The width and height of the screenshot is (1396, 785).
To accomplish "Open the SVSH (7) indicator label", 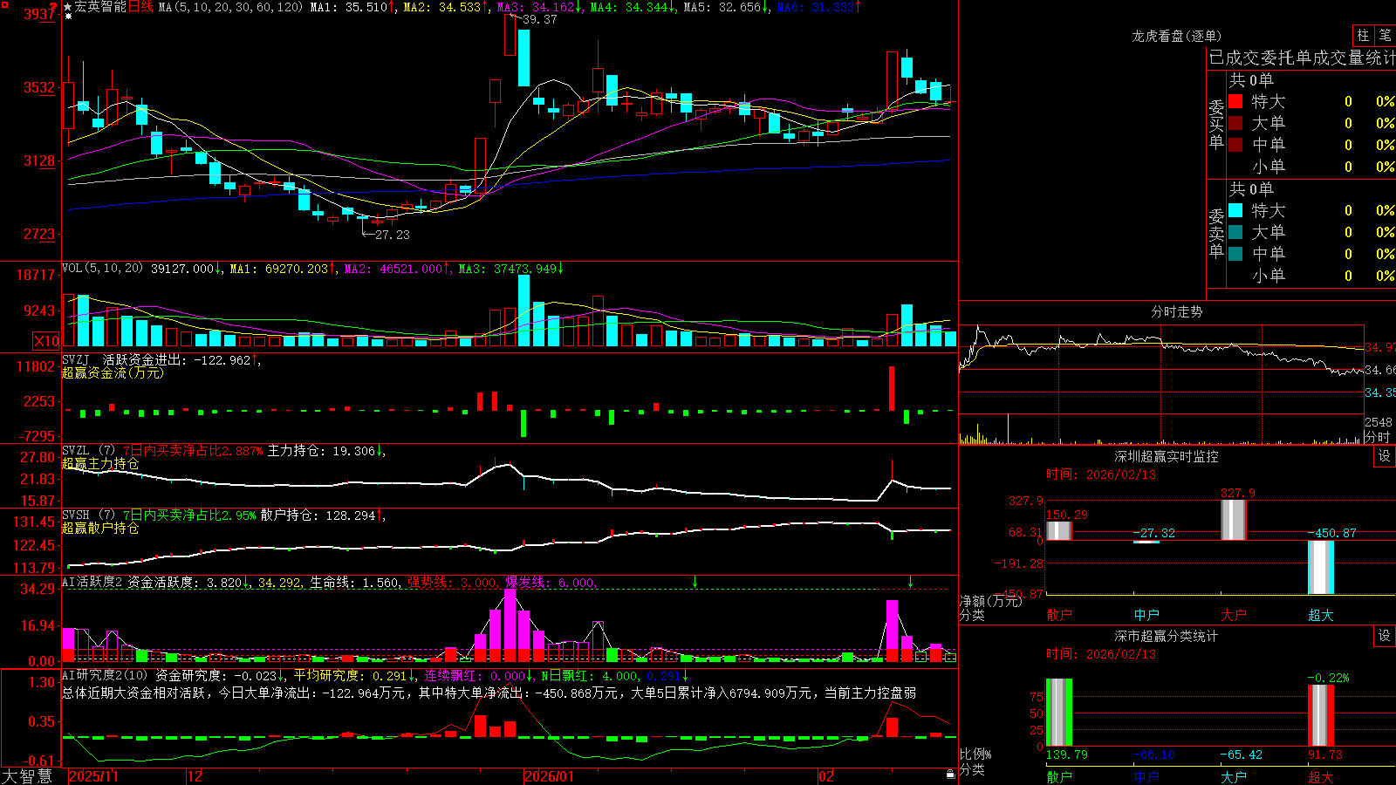I will 88,515.
